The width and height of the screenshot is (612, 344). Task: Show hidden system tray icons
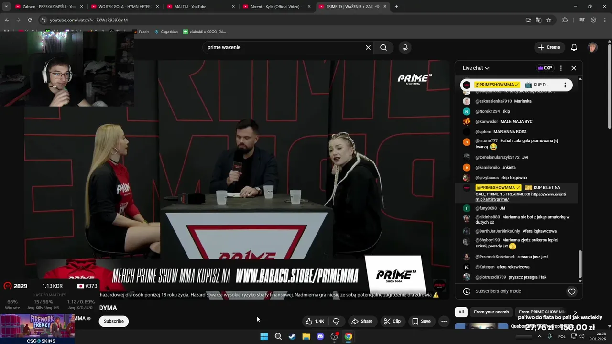[x=540, y=336]
